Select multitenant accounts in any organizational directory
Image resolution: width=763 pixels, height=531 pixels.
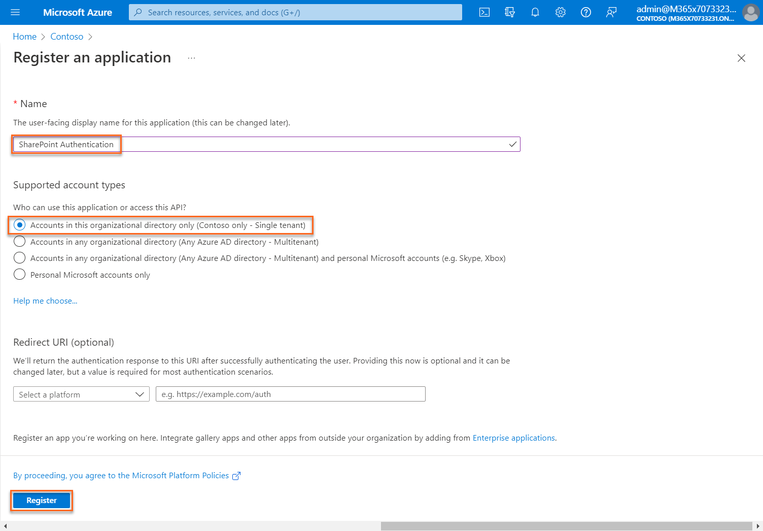(19, 242)
